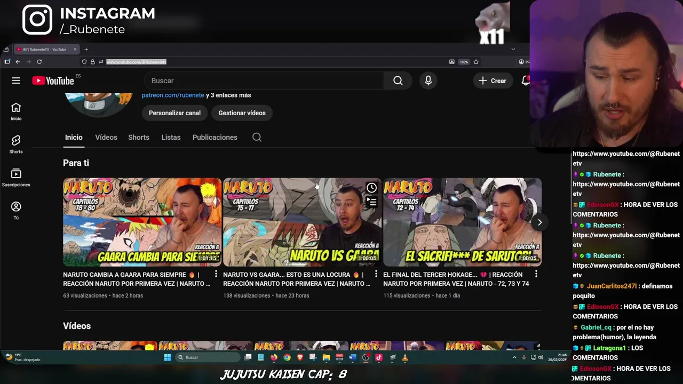Click the taskbar volume icon
The width and height of the screenshot is (683, 384).
point(541,357)
